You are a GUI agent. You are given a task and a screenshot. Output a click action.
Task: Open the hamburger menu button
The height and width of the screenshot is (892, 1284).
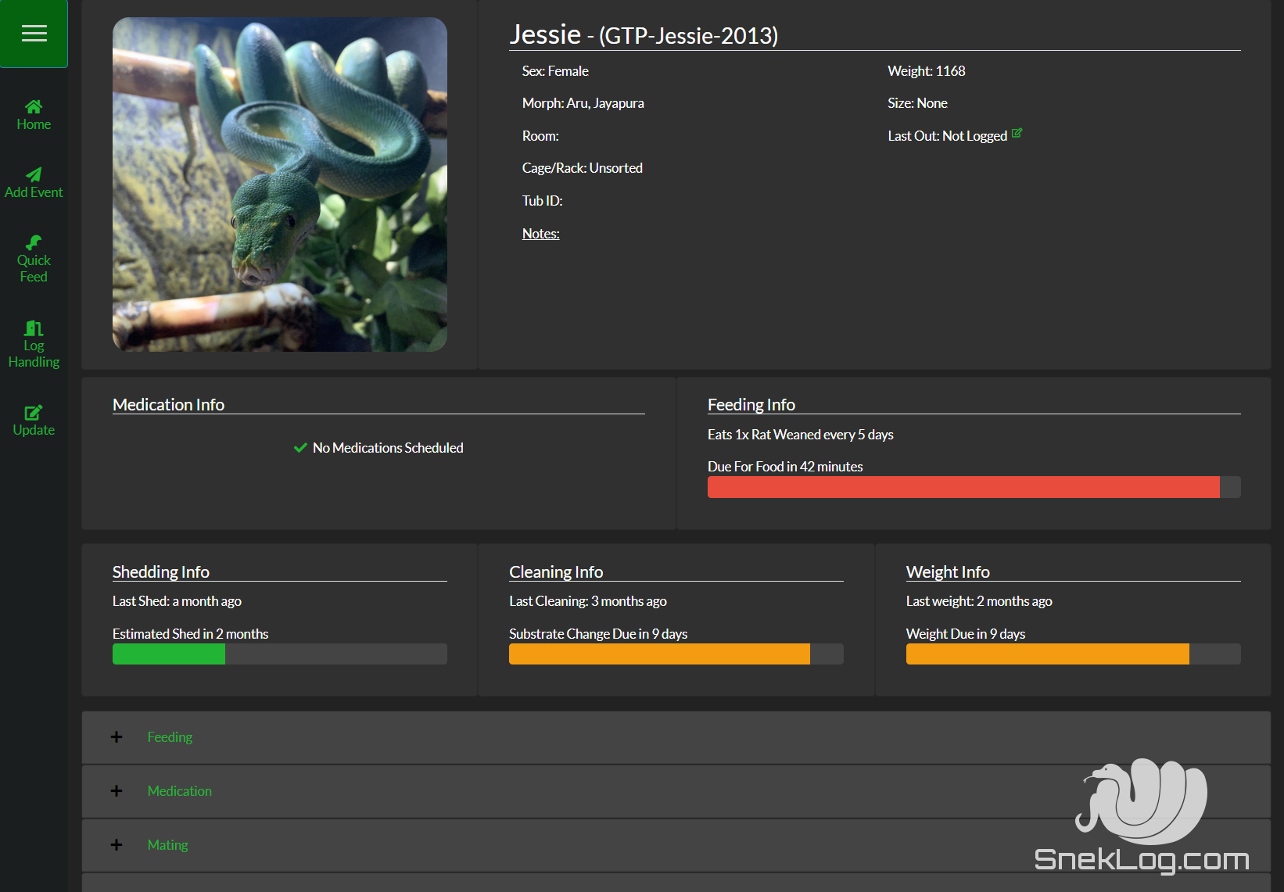34,34
